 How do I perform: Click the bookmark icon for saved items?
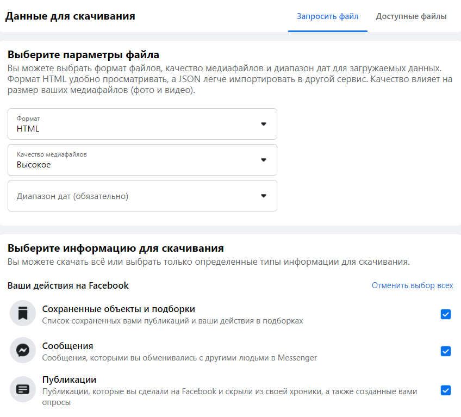(23, 314)
